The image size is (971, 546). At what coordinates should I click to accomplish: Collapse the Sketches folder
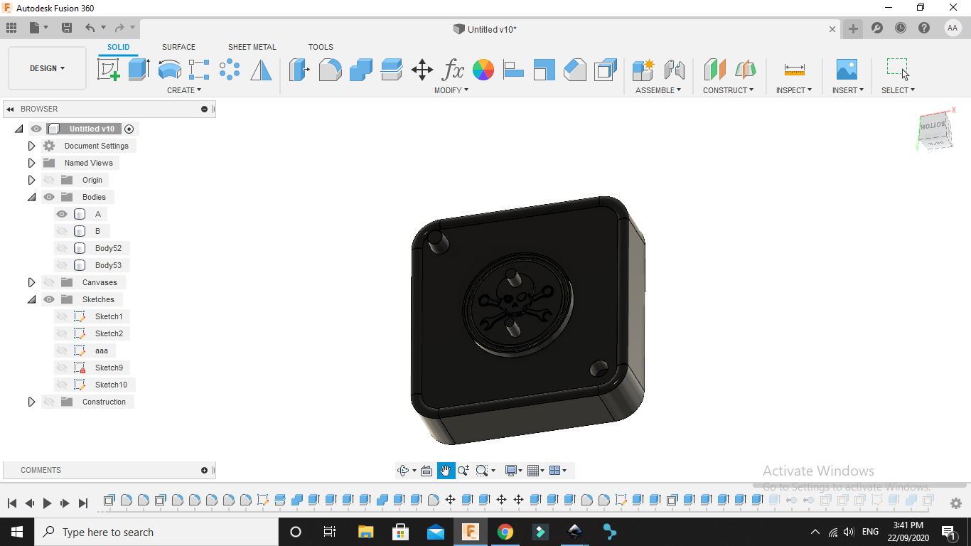pos(31,299)
